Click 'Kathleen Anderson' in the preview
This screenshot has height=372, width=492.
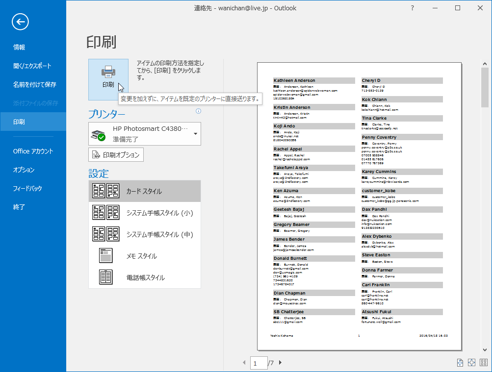294,80
